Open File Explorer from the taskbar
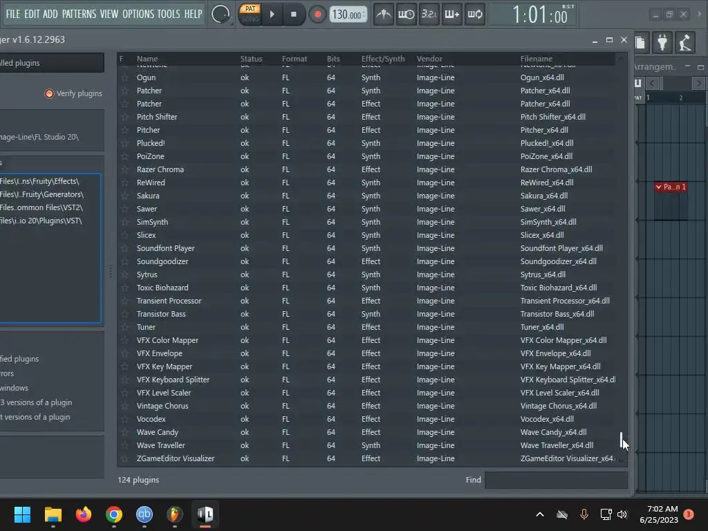 [53, 514]
